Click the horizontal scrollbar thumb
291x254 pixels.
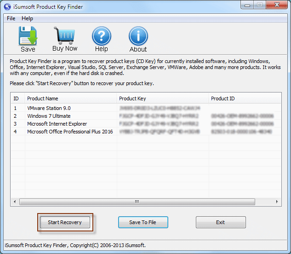(137, 202)
